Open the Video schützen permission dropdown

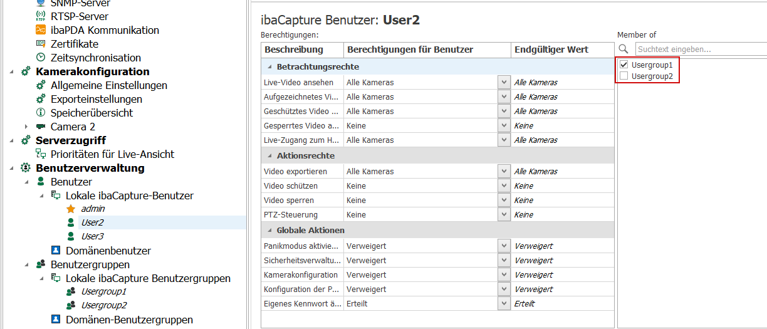[504, 185]
